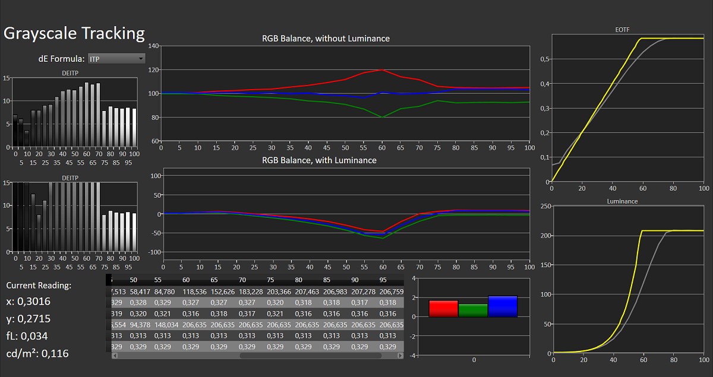
Task: Click the column header 75 in table
Action: [270, 280]
